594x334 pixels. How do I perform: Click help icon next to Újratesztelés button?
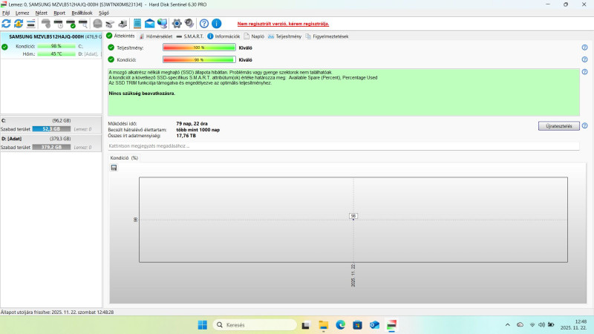[x=584, y=125]
